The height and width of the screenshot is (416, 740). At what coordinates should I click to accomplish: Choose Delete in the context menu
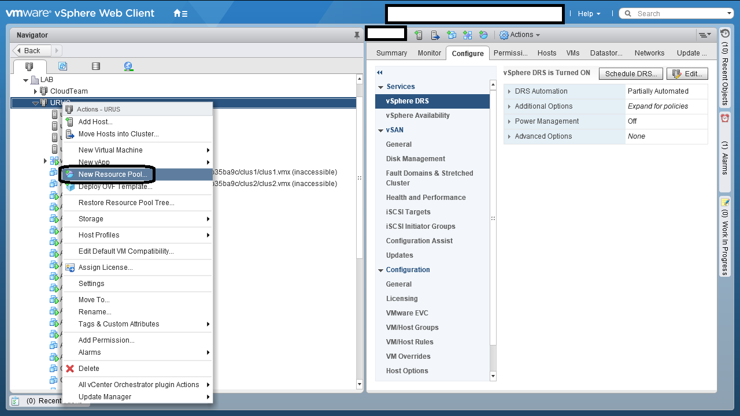coord(89,369)
